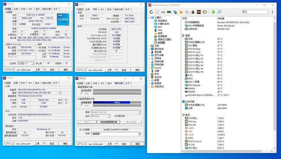The height and width of the screenshot is (159, 281).
Task: Expand the 显示设备 tree node
Action: 149,55
